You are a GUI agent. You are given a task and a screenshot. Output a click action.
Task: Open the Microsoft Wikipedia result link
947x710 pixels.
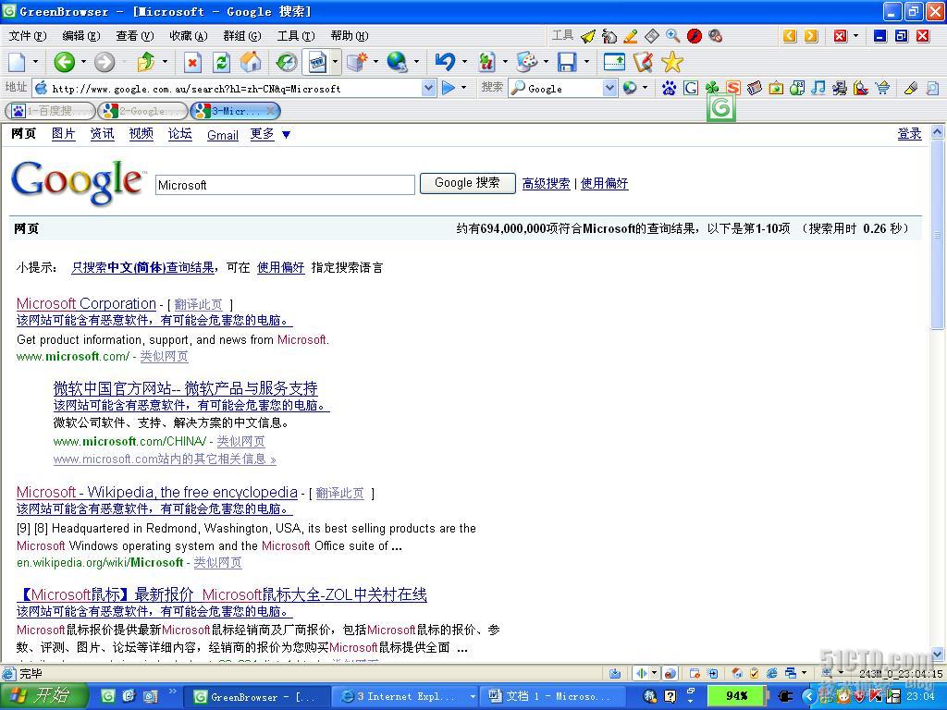coord(157,492)
